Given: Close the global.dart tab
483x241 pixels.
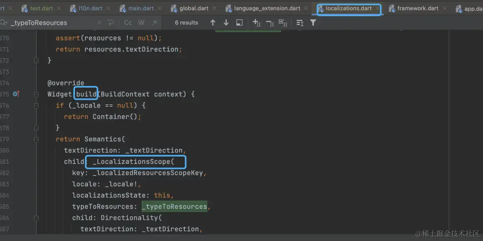Looking at the screenshot, I should pyautogui.click(x=214, y=8).
